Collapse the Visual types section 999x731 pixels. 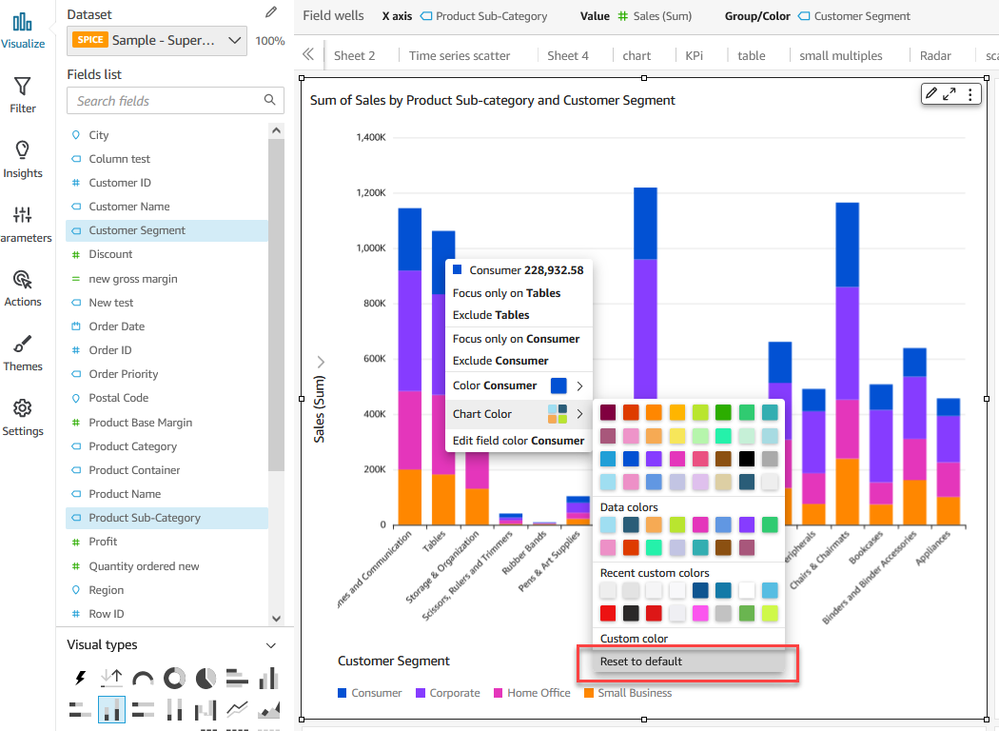point(271,645)
